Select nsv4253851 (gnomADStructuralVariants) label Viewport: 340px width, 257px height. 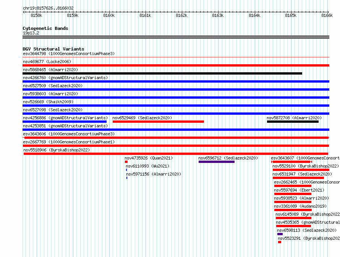pyautogui.click(x=65, y=126)
